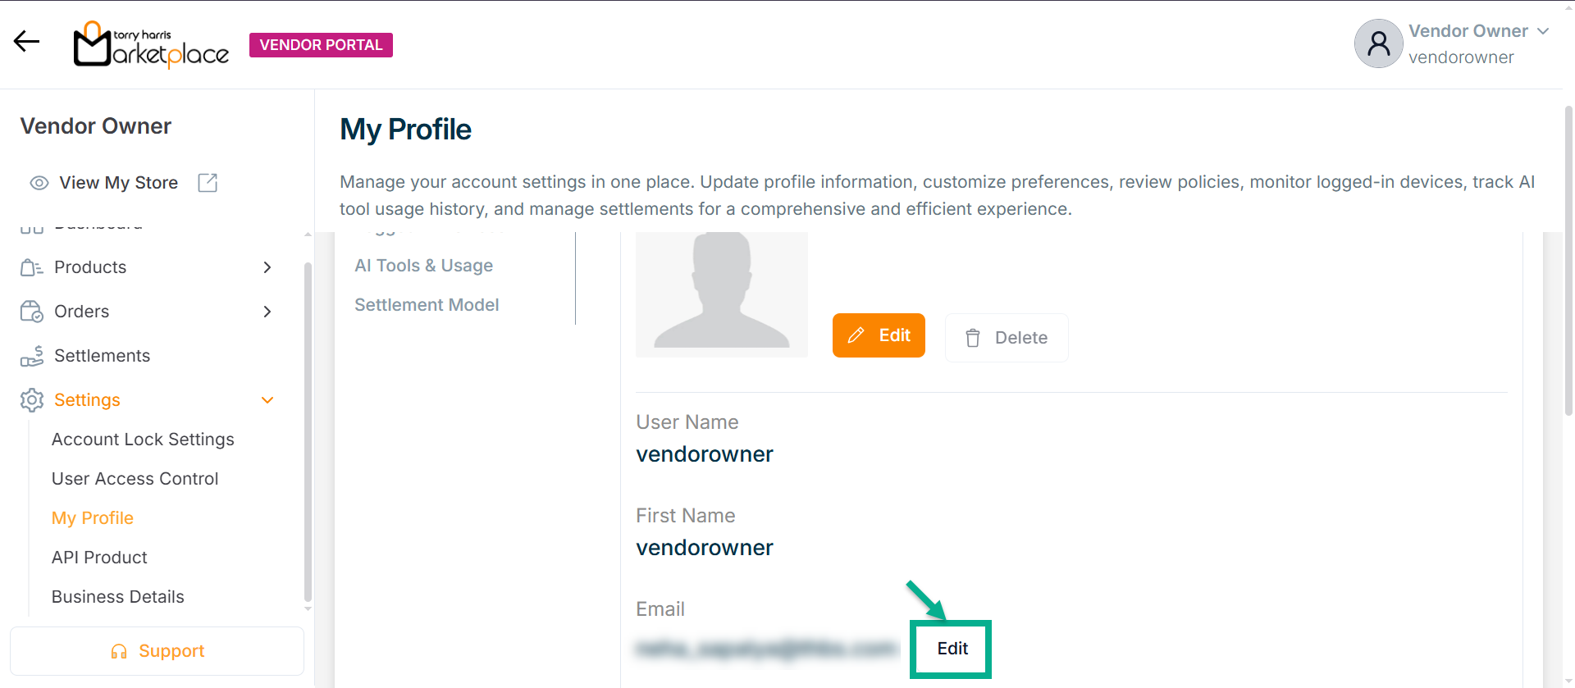Click the profile picture placeholder
The width and height of the screenshot is (1575, 688).
pyautogui.click(x=722, y=294)
